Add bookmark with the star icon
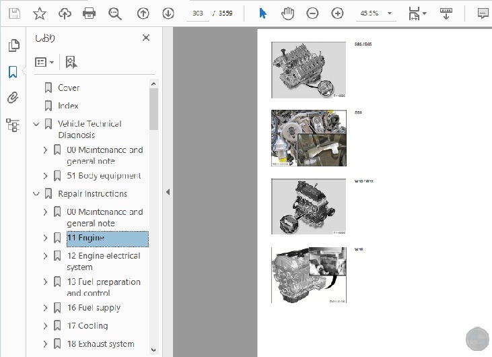 point(40,13)
